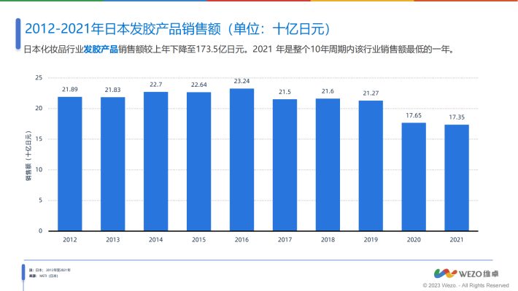Click the blue vertical accent bar beside title
518x291 pixels.
click(18, 34)
